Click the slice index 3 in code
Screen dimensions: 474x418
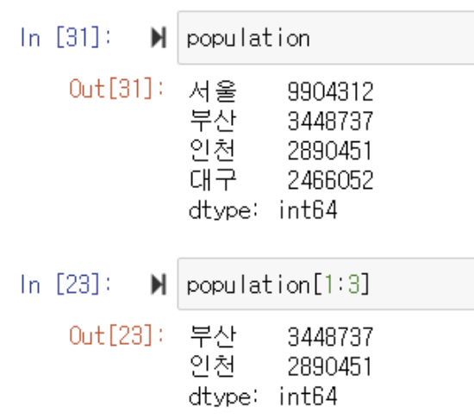click(353, 284)
